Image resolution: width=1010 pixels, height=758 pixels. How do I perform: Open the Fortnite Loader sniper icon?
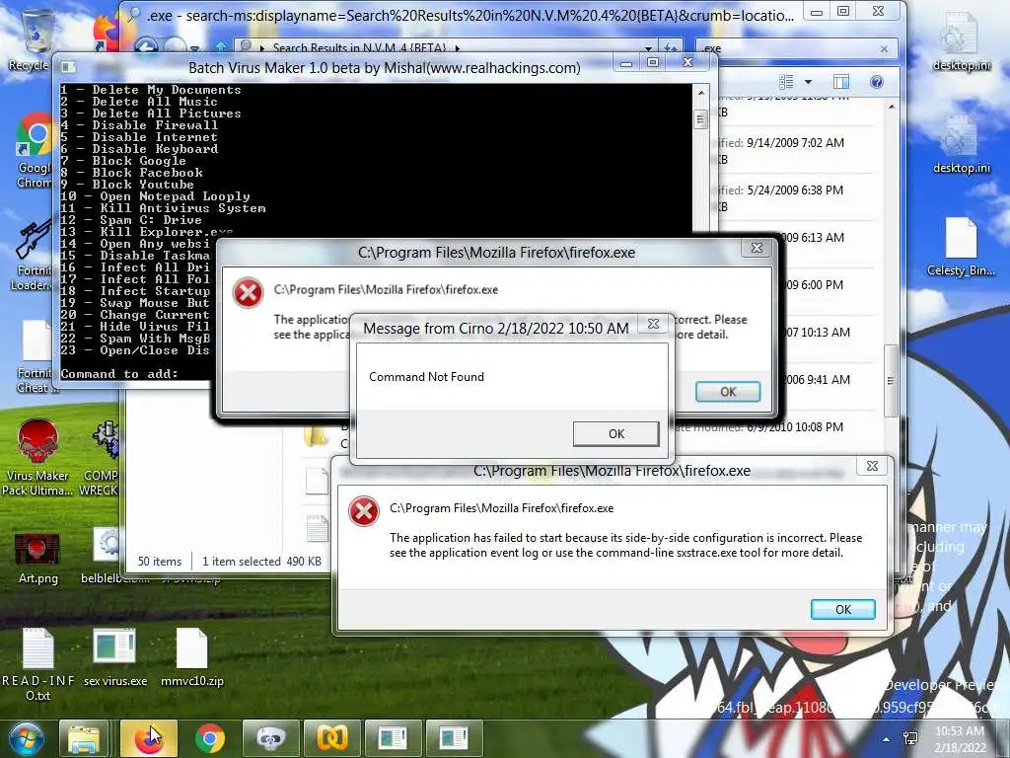click(x=31, y=255)
